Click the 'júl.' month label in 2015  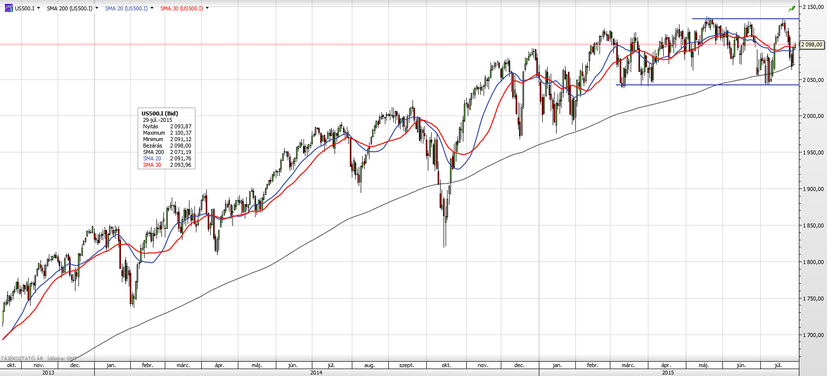click(x=778, y=365)
